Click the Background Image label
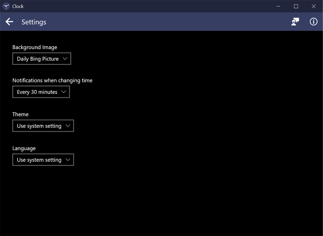 click(35, 47)
